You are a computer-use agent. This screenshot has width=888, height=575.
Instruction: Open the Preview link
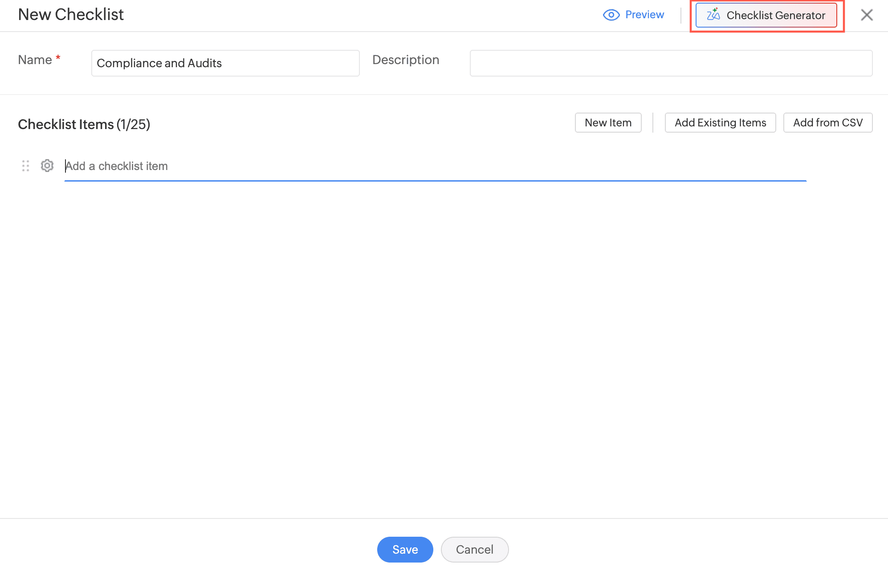click(x=644, y=15)
